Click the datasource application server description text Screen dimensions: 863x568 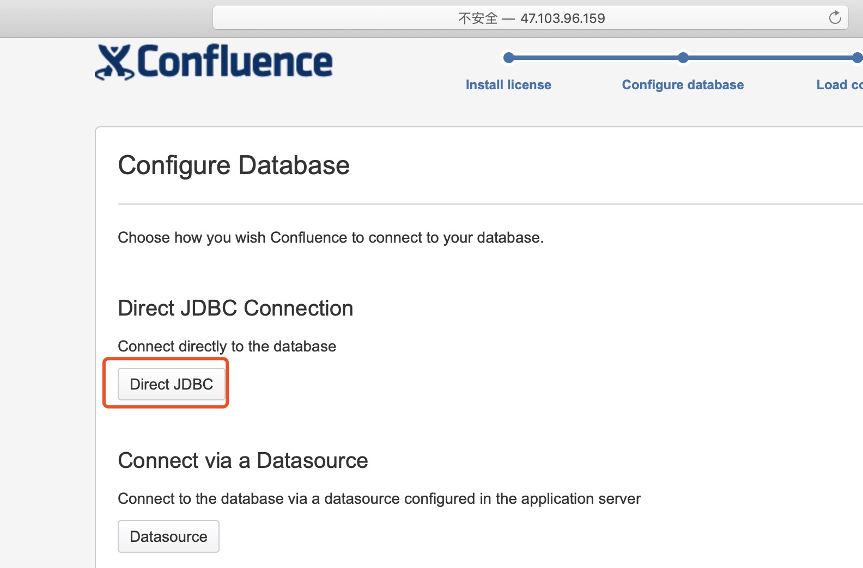pyautogui.click(x=379, y=499)
